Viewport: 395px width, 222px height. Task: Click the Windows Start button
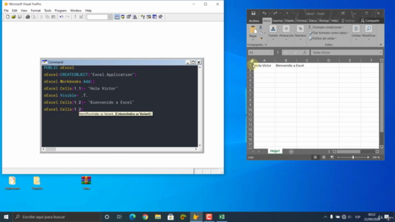[6, 216]
